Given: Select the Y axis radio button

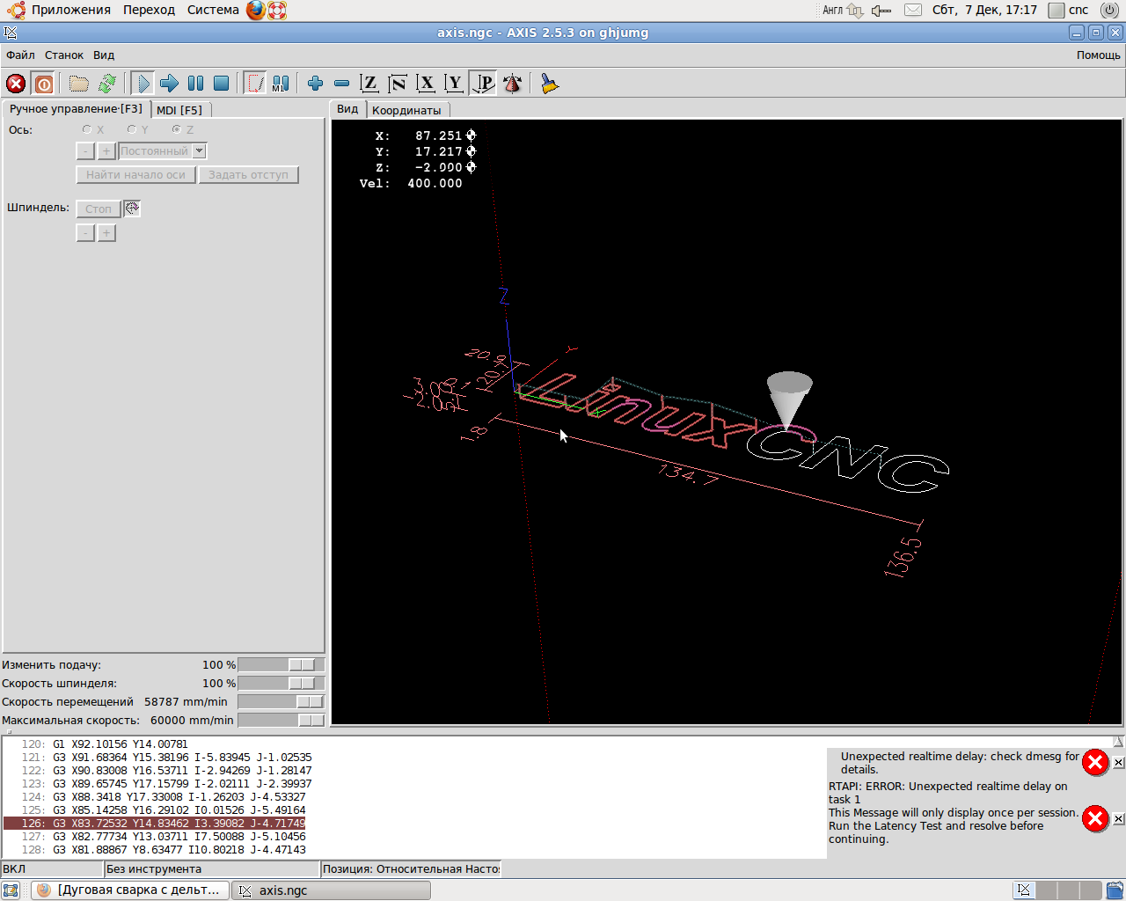Looking at the screenshot, I should (132, 129).
